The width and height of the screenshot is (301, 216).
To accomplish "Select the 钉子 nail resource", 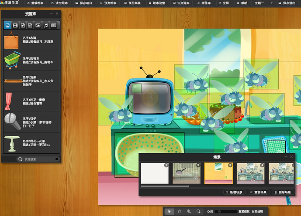I will tap(32, 122).
